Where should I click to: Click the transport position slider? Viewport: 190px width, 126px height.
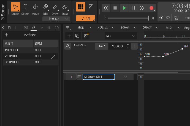(x=128, y=18)
